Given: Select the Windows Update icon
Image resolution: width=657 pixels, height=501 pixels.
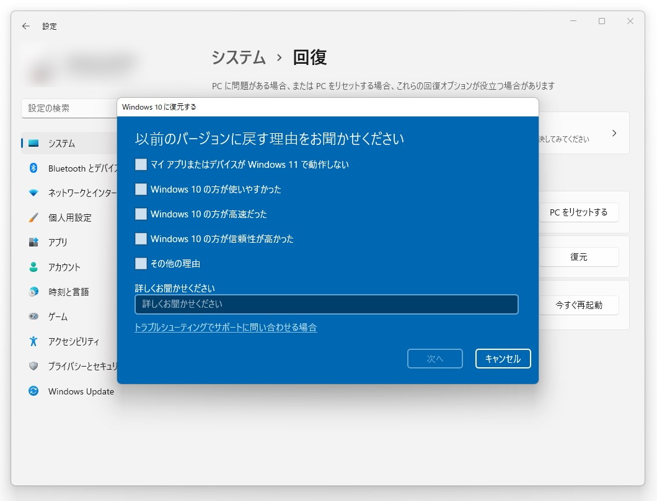Looking at the screenshot, I should coord(33,391).
